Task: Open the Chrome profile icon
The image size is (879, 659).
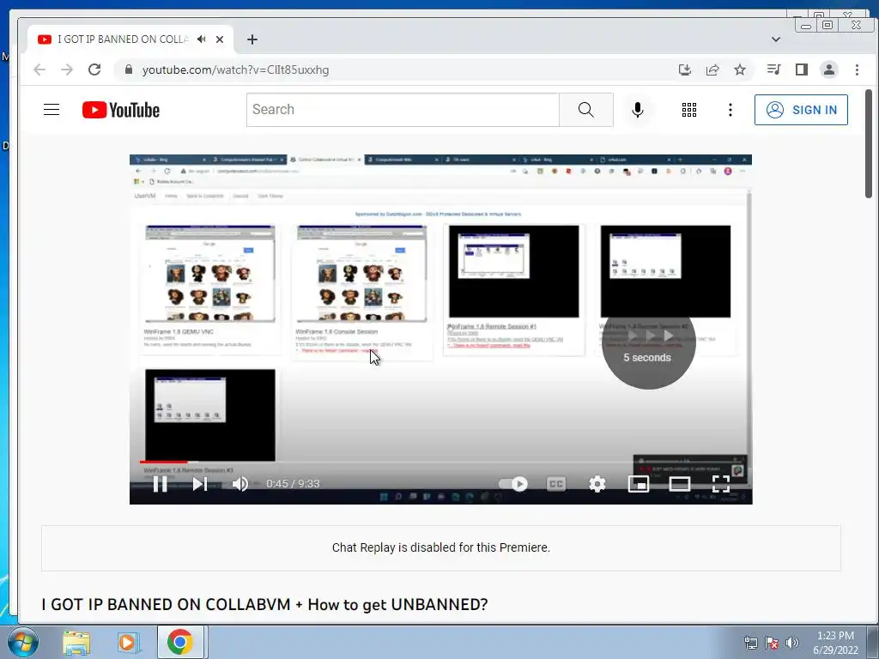Action: click(x=829, y=70)
